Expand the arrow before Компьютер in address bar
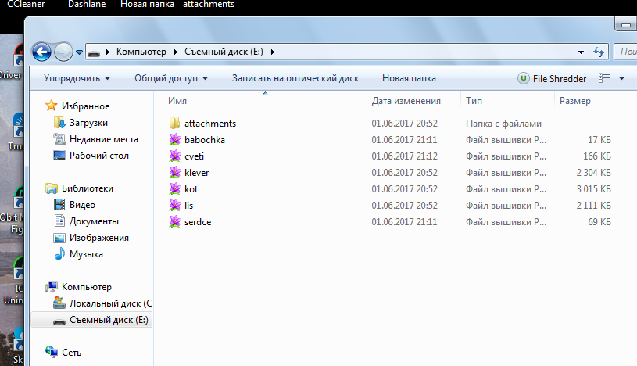637x366 pixels. [x=108, y=52]
